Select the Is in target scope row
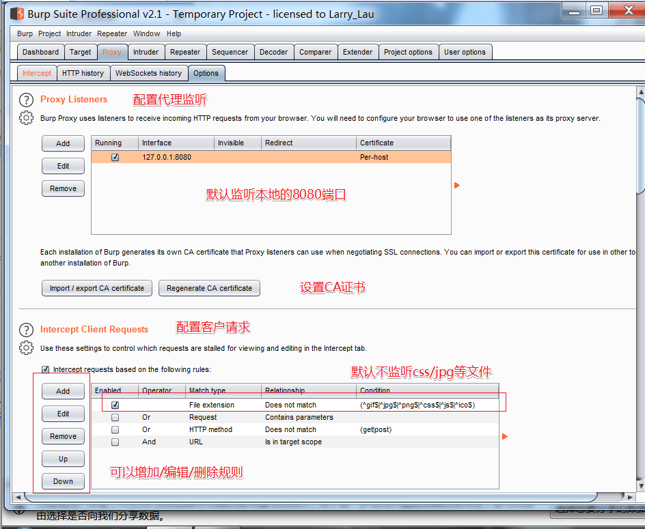 295,442
